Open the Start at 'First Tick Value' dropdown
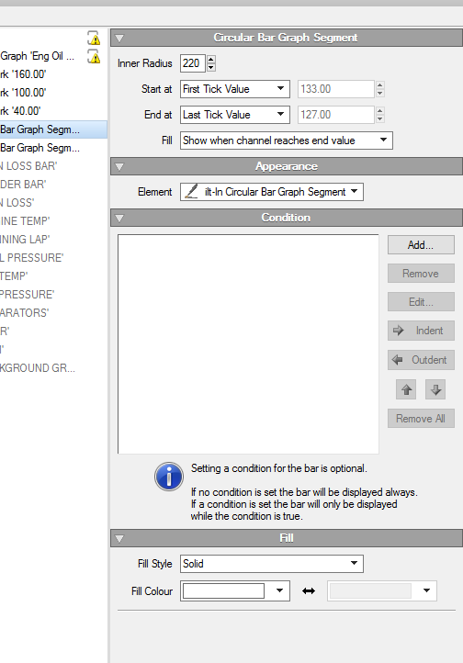The width and height of the screenshot is (463, 663). (x=235, y=89)
